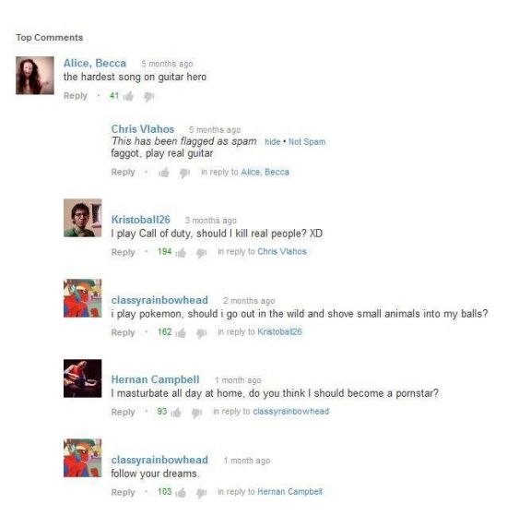Thumbs down Chris Vlahos's flagged comment
507x516 pixels.
(x=184, y=173)
